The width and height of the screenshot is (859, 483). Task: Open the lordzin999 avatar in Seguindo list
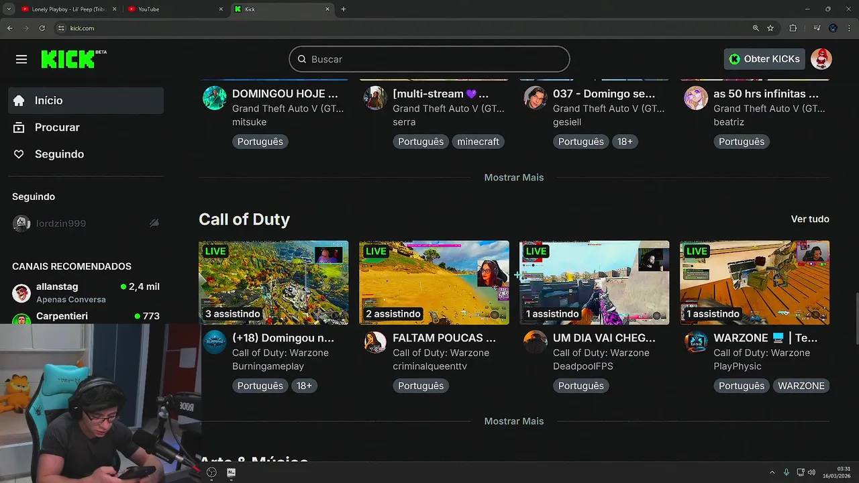click(x=21, y=223)
